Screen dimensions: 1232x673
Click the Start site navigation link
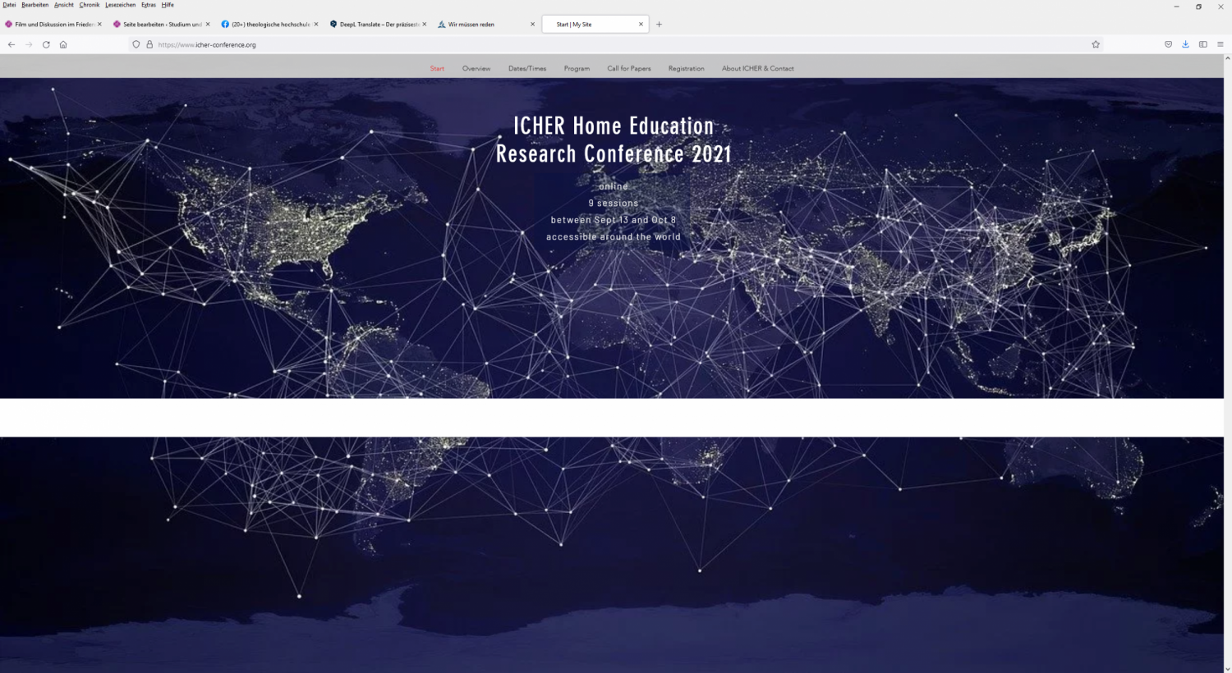[x=437, y=68]
